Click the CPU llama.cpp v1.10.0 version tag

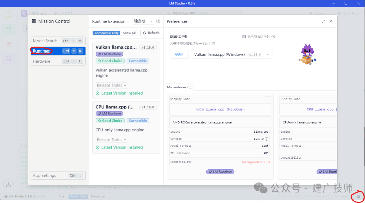coord(148,107)
